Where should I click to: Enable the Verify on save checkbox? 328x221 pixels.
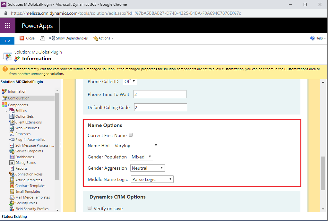coord(90,208)
